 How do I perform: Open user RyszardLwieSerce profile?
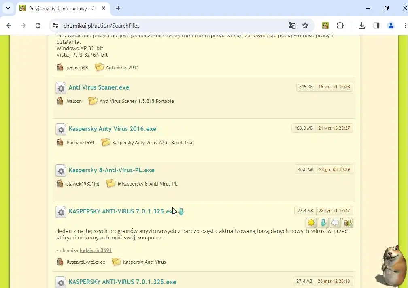86,262
